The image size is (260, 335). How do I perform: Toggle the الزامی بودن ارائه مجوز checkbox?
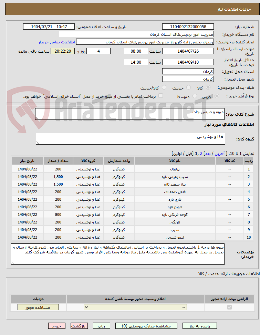click(x=229, y=307)
